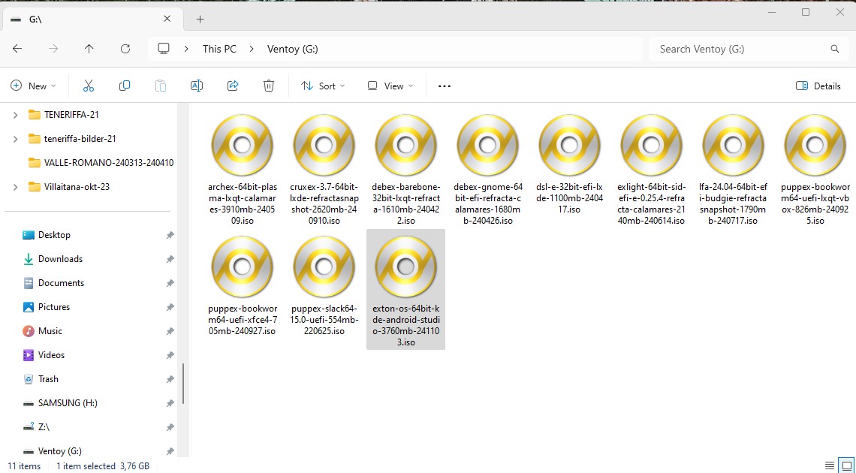Click This PC in the breadcrumb
856x473 pixels.
click(x=219, y=49)
